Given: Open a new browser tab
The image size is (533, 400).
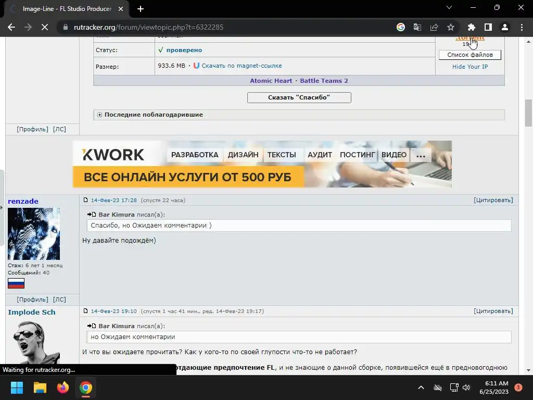Looking at the screenshot, I should (141, 9).
